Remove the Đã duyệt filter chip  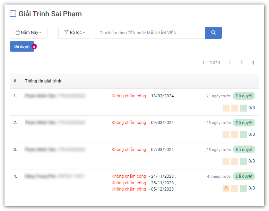pos(34,47)
